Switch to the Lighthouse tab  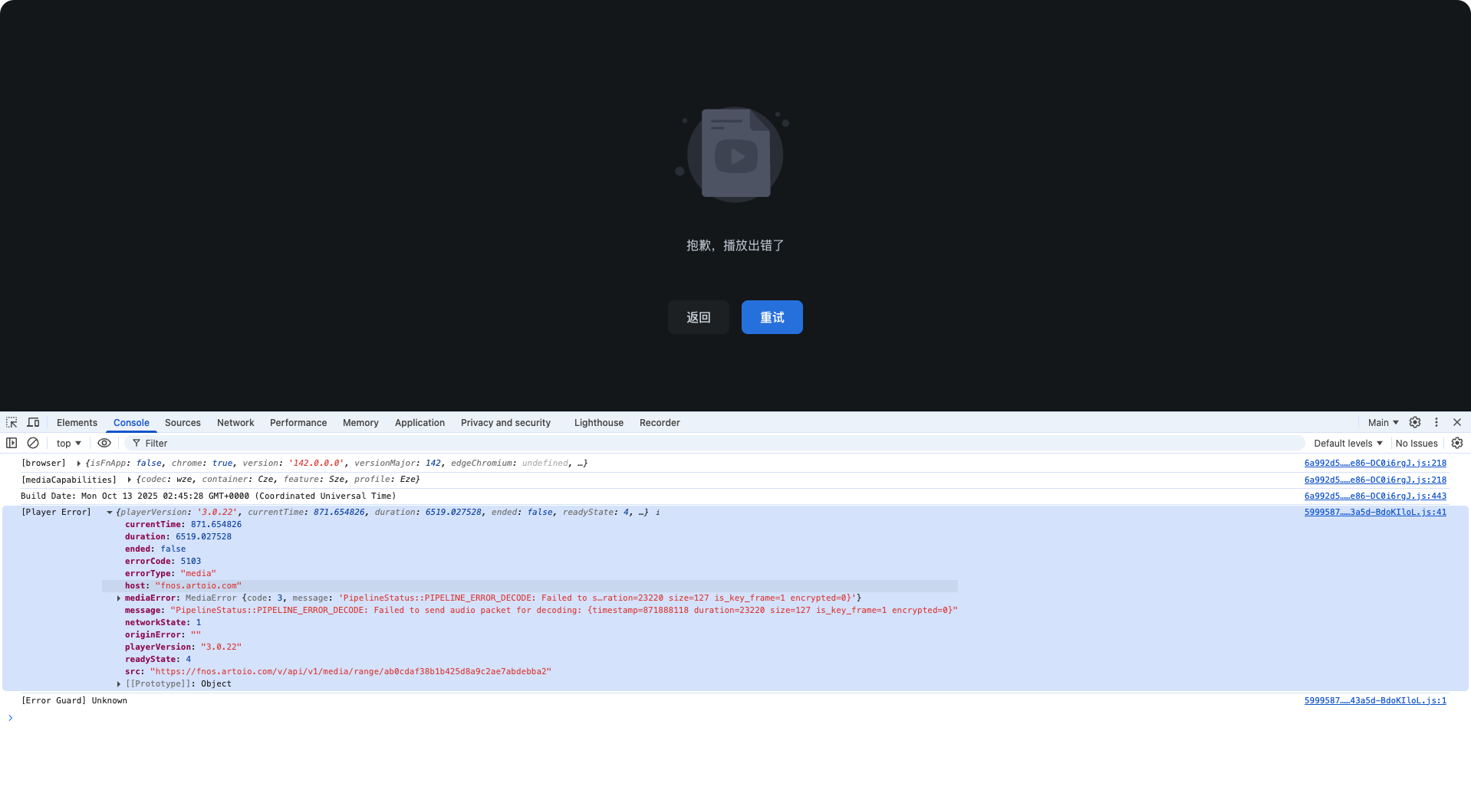[598, 422]
